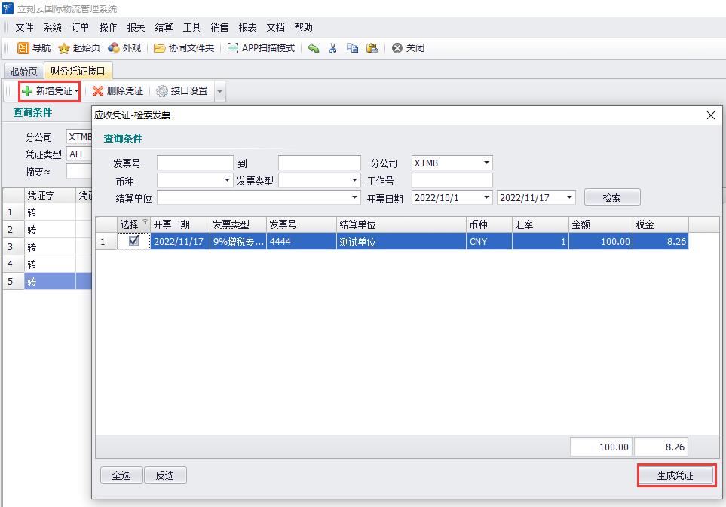Uncheck the selection box for invoice 4444
Screen dimensions: 726x507
tap(133, 242)
